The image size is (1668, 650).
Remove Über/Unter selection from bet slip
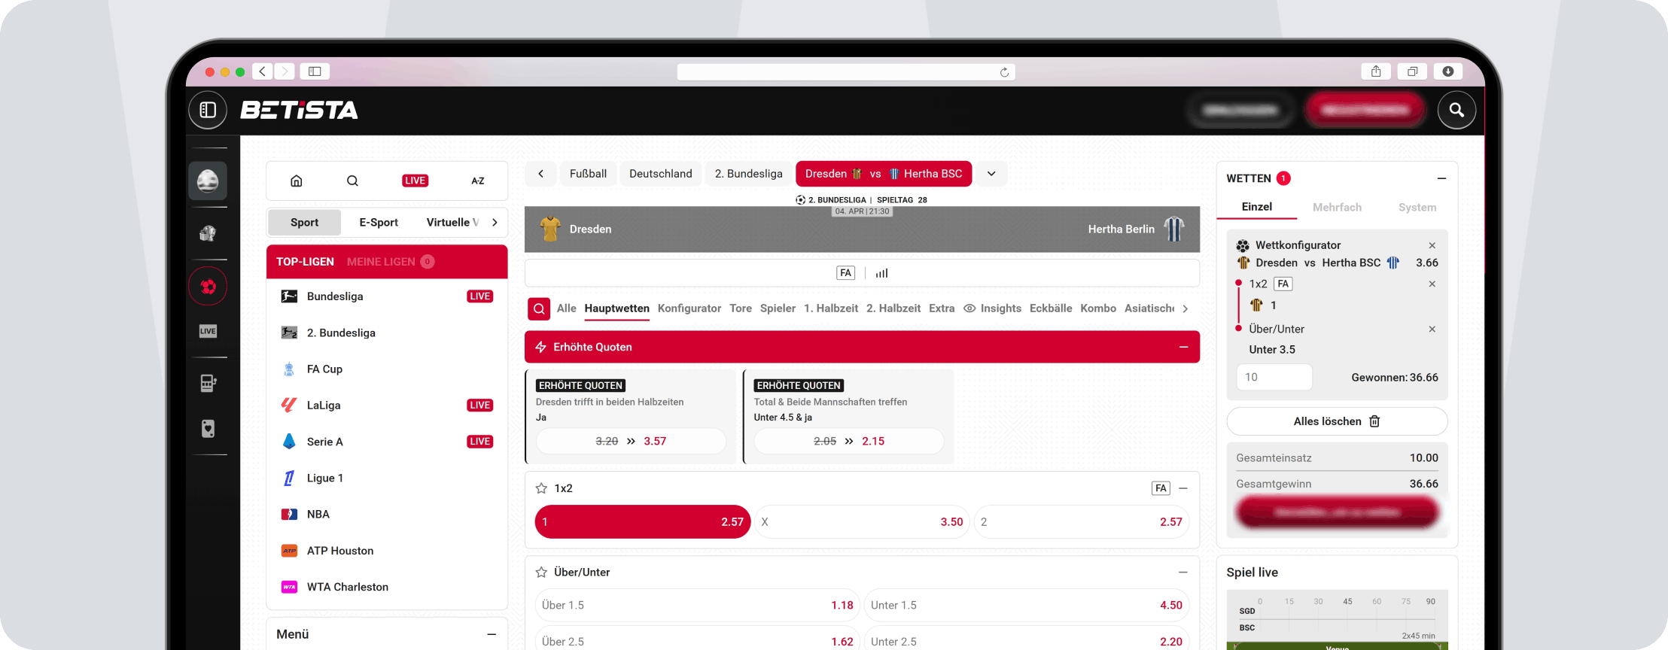[1432, 329]
